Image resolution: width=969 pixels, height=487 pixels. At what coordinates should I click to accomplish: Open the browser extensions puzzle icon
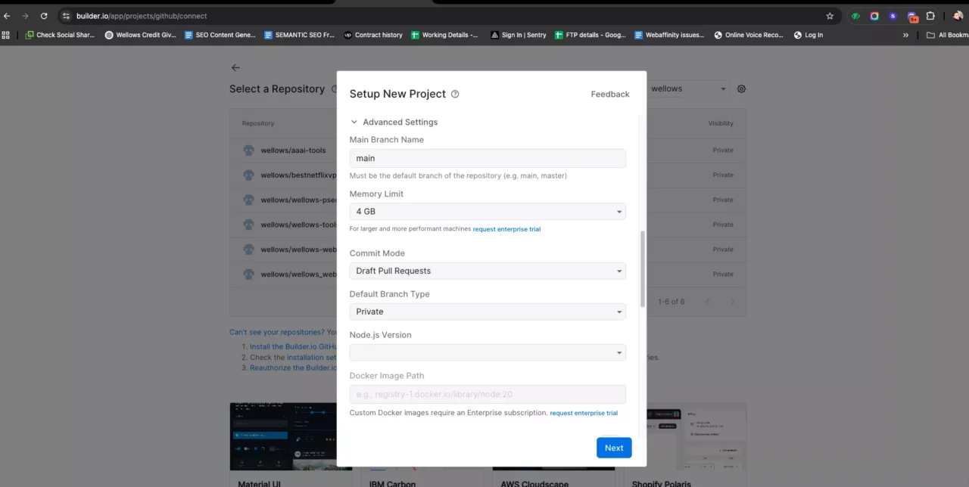pos(930,16)
